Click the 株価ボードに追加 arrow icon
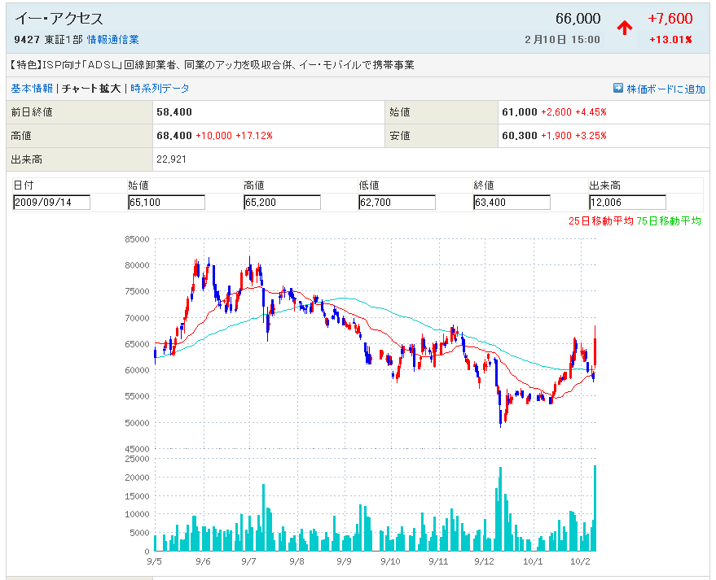Screen dimensions: 716x580 (618, 89)
